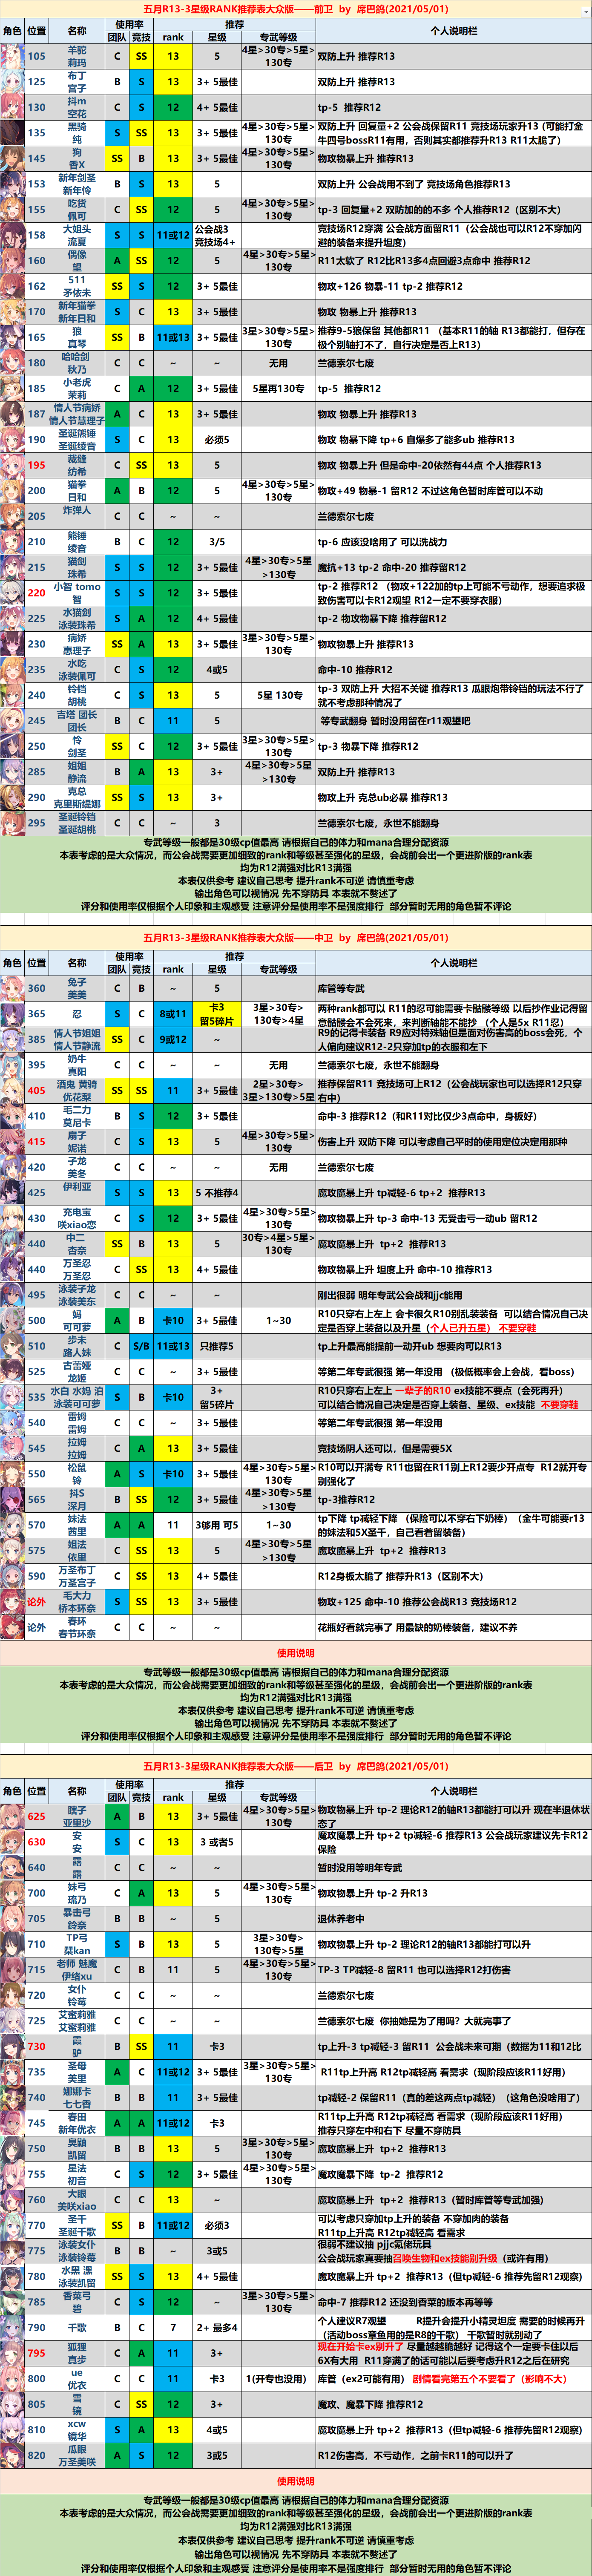Select the 圣母 美里 avatar
592x2576 pixels.
click(x=12, y=2072)
